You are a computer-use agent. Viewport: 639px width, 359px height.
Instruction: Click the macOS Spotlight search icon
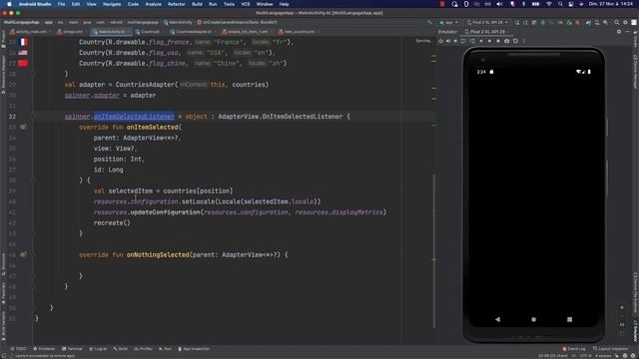560,4
